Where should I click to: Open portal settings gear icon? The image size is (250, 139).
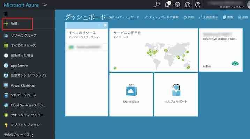pyautogui.click(x=177, y=5)
